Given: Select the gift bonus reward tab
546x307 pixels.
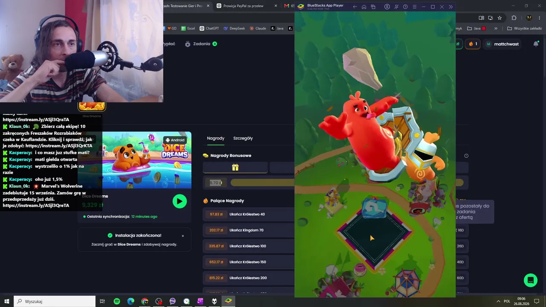Looking at the screenshot, I should click(235, 168).
